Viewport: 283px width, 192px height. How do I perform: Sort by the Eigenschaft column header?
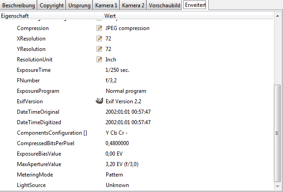(47, 16)
